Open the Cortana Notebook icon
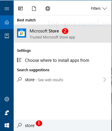The image size is (112, 131). (x=7, y=36)
